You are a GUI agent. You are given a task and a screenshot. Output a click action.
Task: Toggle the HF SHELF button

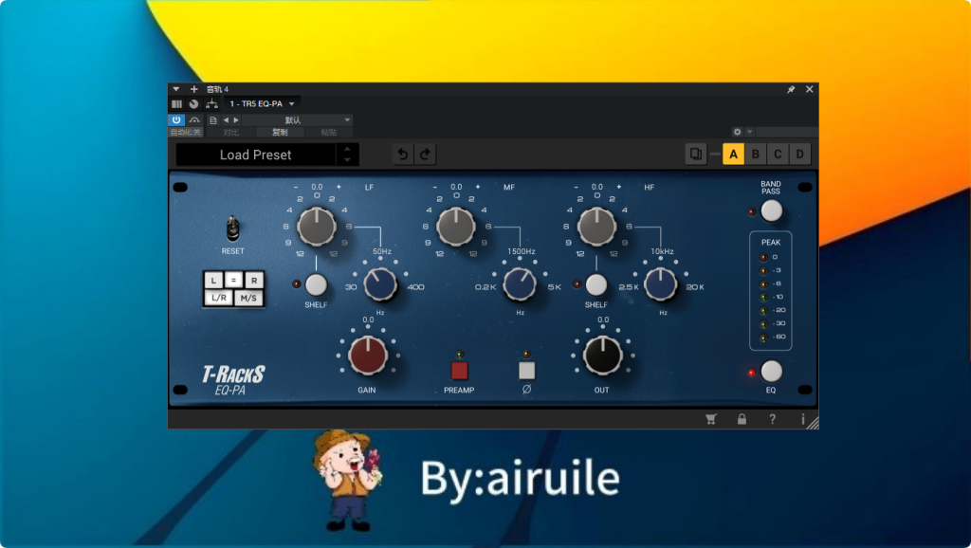click(x=595, y=284)
